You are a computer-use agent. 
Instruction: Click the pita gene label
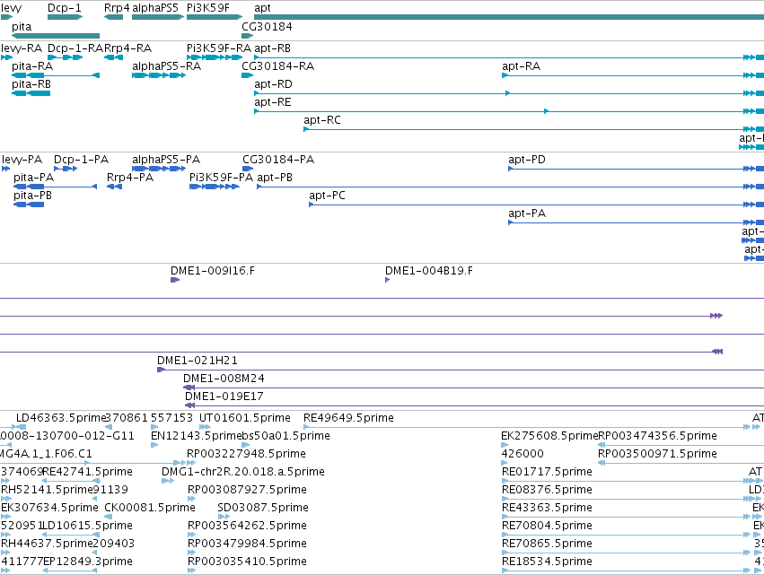pyautogui.click(x=22, y=27)
